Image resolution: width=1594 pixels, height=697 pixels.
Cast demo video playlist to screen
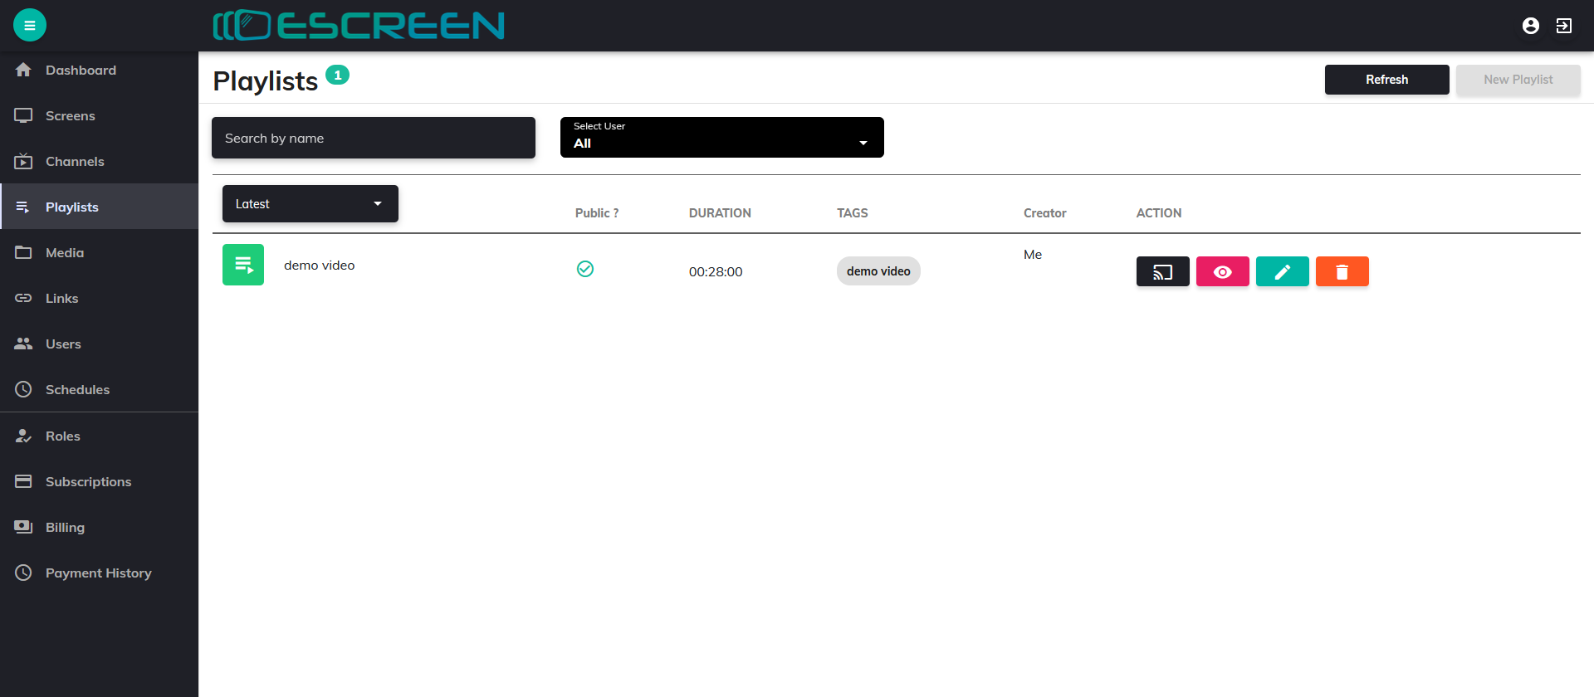(1162, 271)
